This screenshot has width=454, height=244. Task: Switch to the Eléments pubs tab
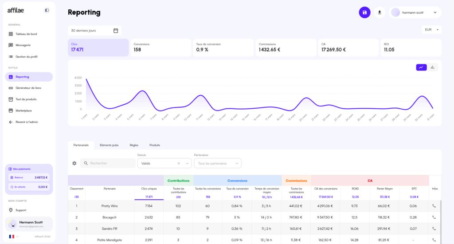click(x=109, y=145)
